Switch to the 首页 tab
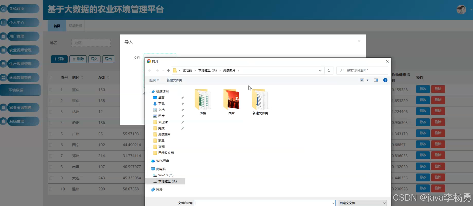This screenshot has height=206, width=473. click(x=57, y=26)
